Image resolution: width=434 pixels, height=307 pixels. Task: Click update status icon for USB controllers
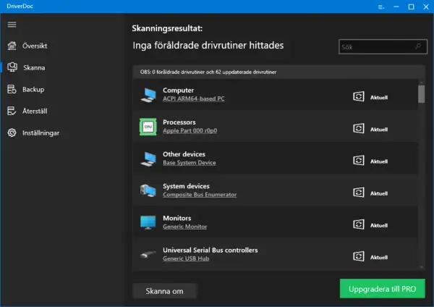tap(359, 256)
